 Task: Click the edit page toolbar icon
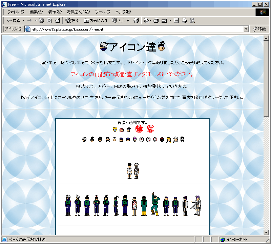pos(164,21)
